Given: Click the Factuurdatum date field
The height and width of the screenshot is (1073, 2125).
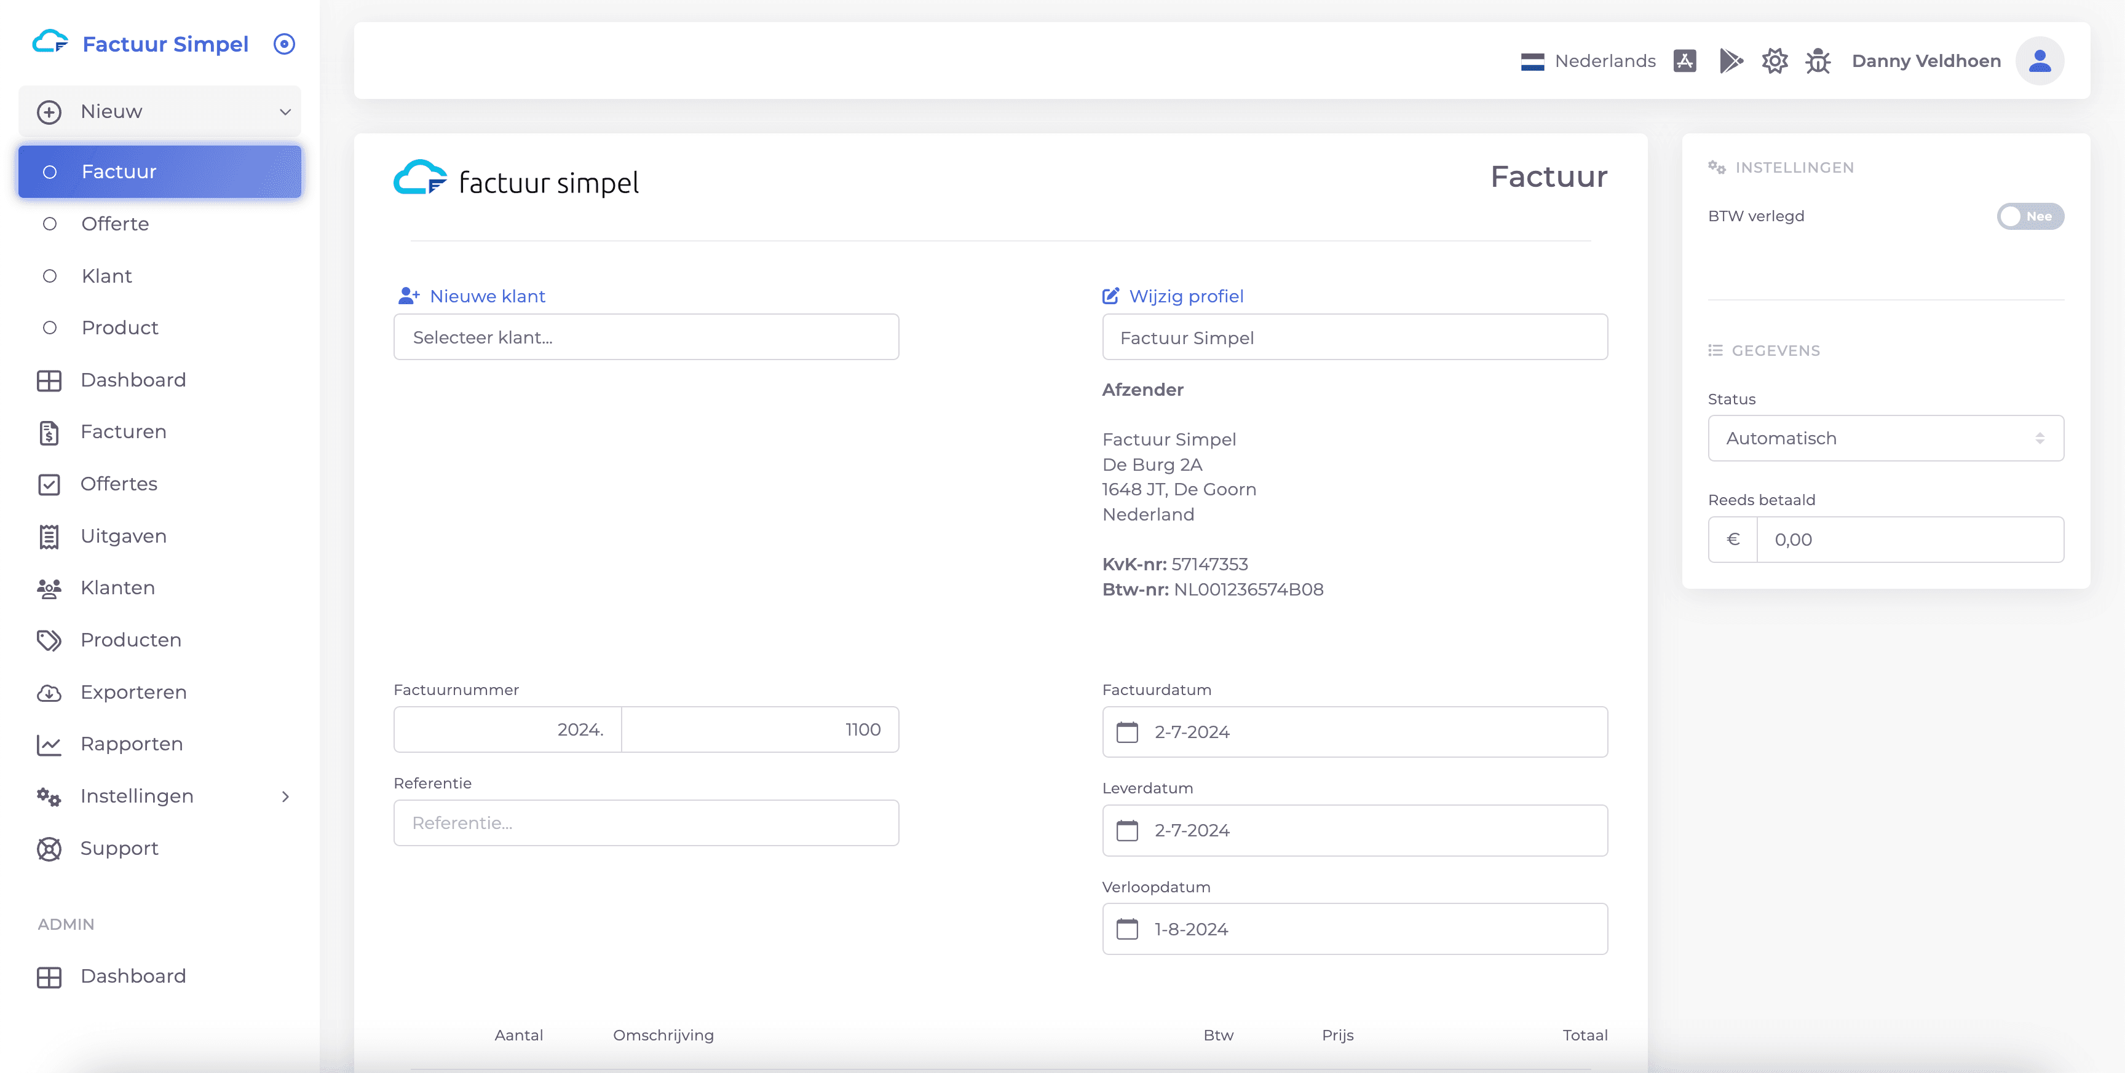Looking at the screenshot, I should (x=1354, y=731).
